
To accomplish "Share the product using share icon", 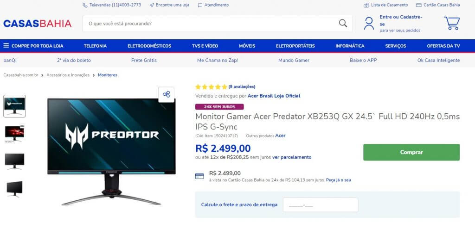I will tap(167, 94).
